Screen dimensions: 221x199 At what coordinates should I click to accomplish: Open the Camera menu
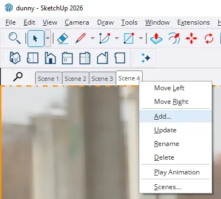point(77,22)
